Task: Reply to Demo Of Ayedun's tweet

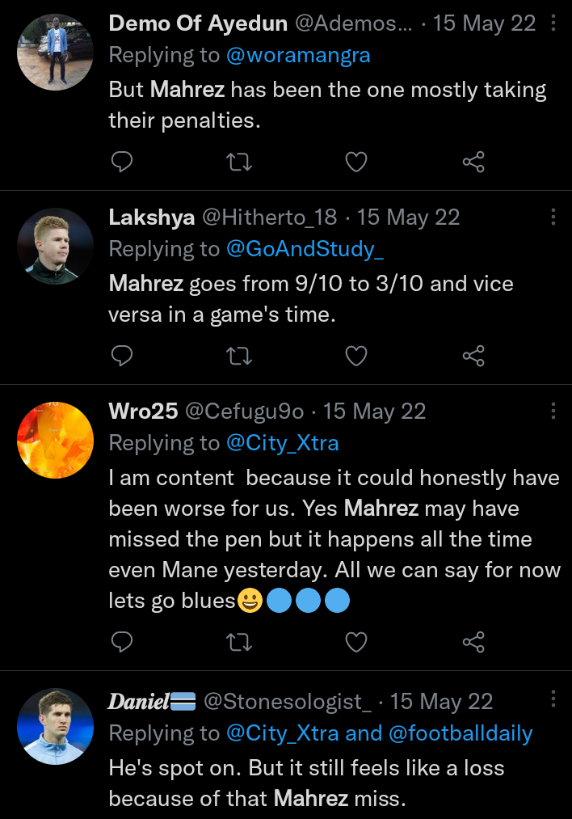Action: 121,163
